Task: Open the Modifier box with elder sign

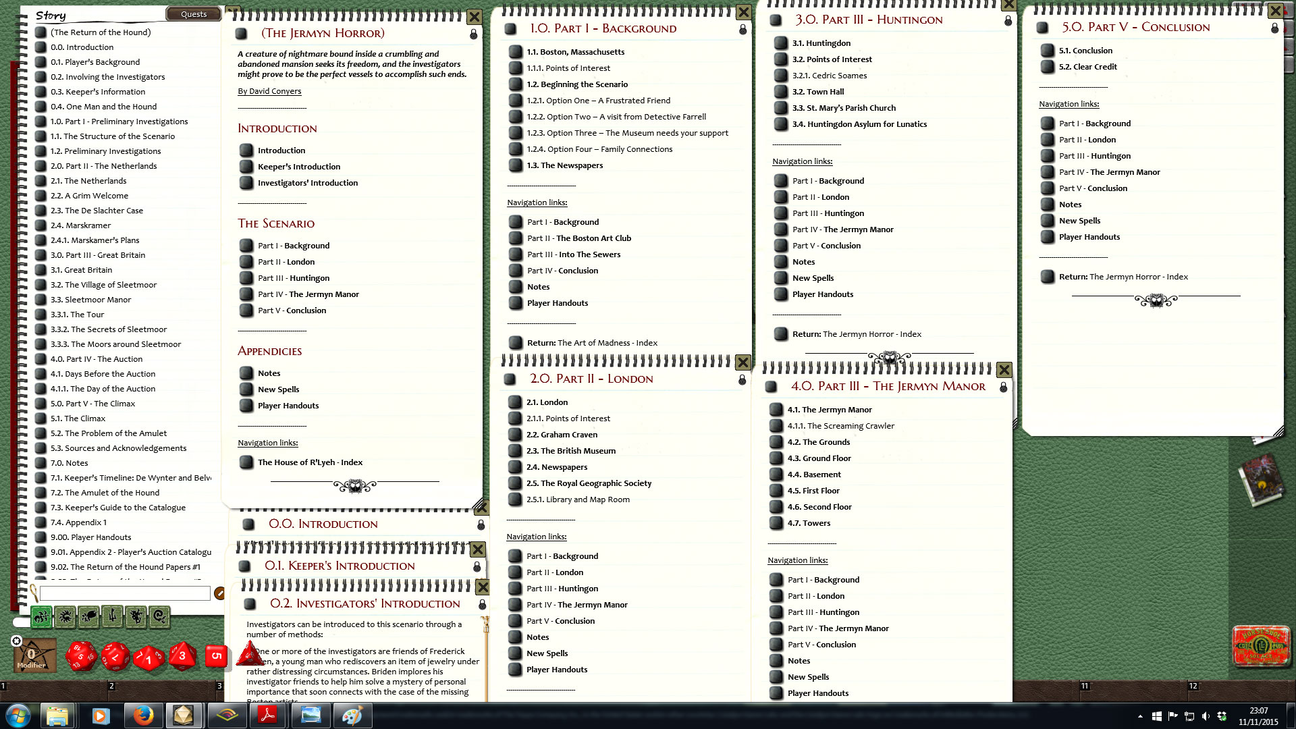Action: pyautogui.click(x=34, y=656)
